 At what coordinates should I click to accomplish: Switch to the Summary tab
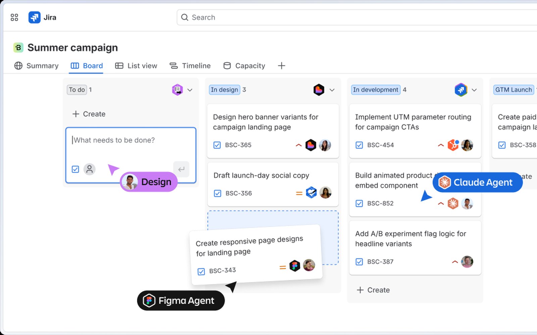36,66
